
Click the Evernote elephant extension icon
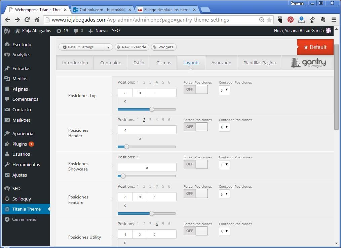pyautogui.click(x=323, y=20)
